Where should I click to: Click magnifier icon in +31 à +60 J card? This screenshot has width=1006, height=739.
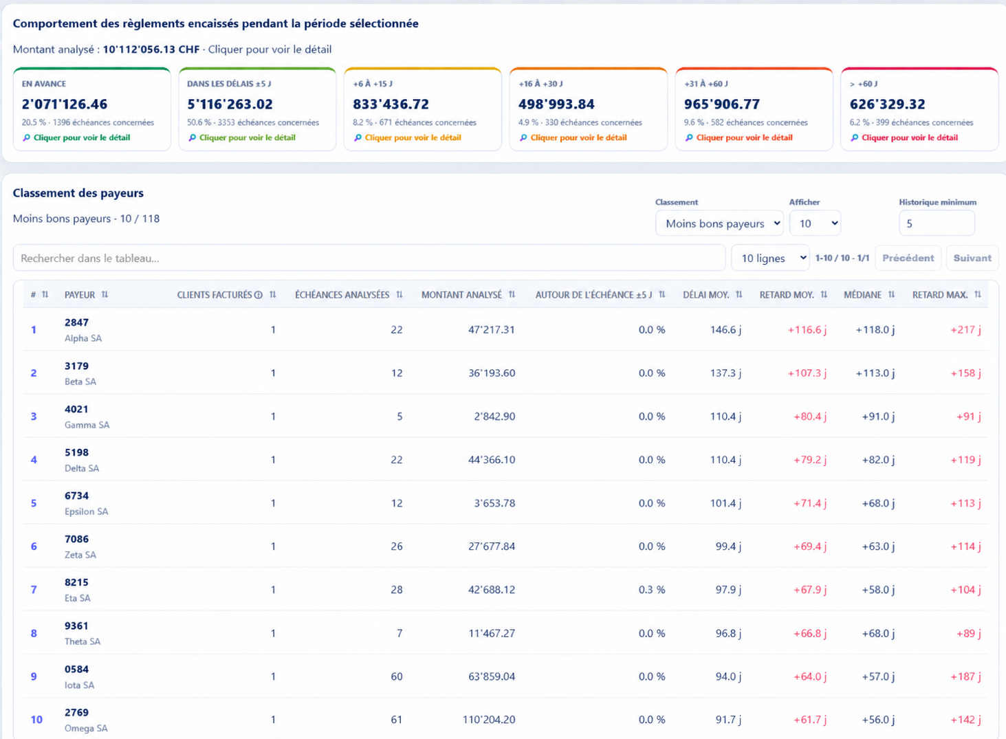[x=689, y=137]
